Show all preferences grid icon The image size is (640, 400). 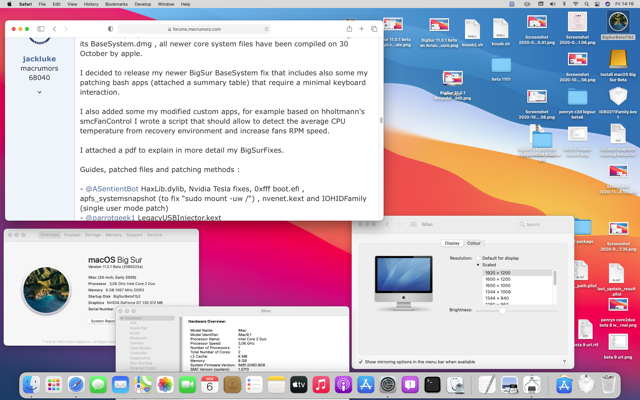pos(413,224)
